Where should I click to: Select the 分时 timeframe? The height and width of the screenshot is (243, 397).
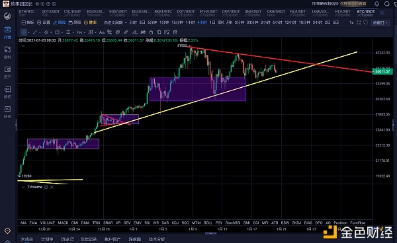(x=133, y=22)
